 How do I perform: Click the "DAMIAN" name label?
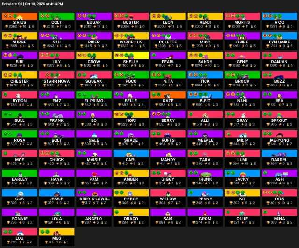[x=279, y=62]
